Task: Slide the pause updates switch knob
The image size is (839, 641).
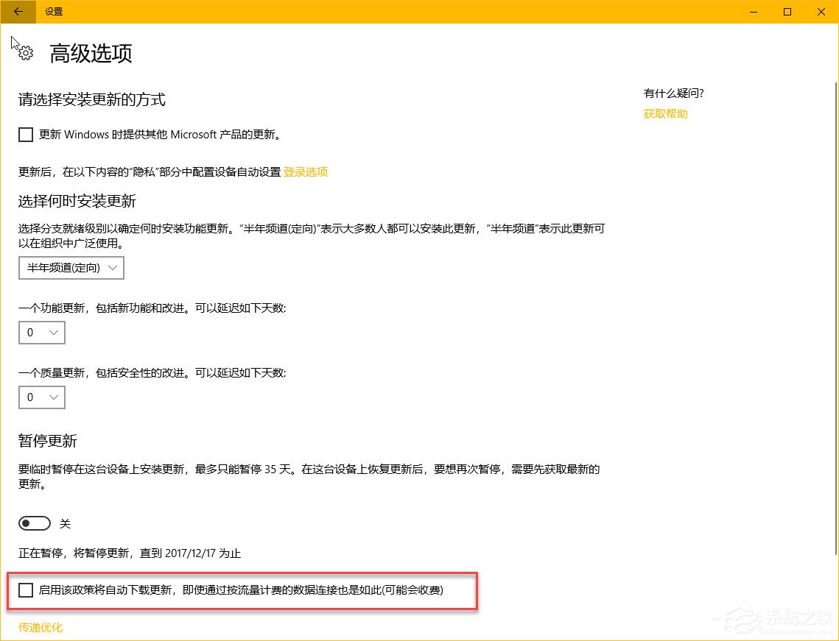Action: click(x=27, y=523)
